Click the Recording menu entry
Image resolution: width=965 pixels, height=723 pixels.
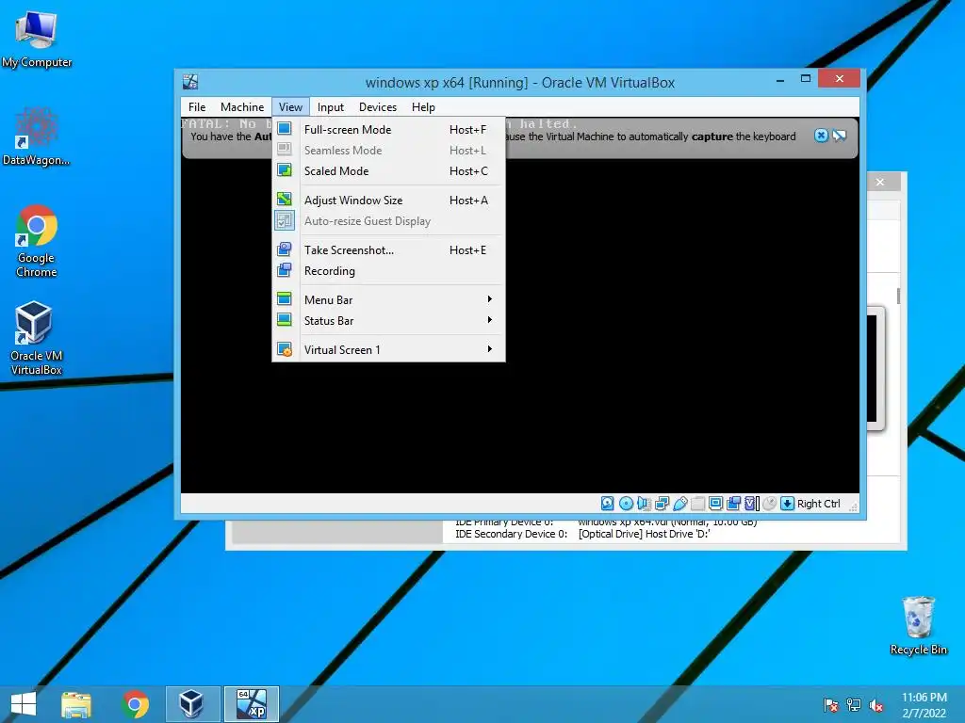pos(388,271)
